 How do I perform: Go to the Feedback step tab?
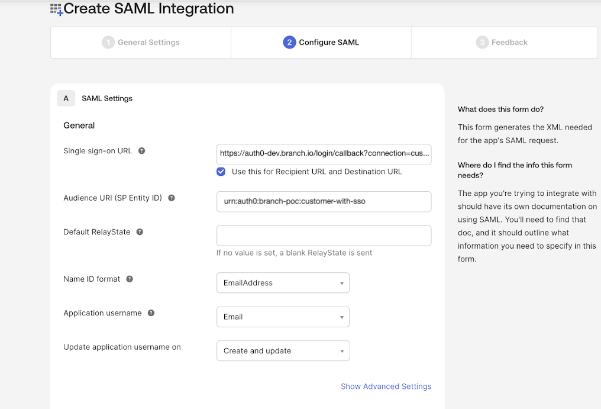[505, 42]
